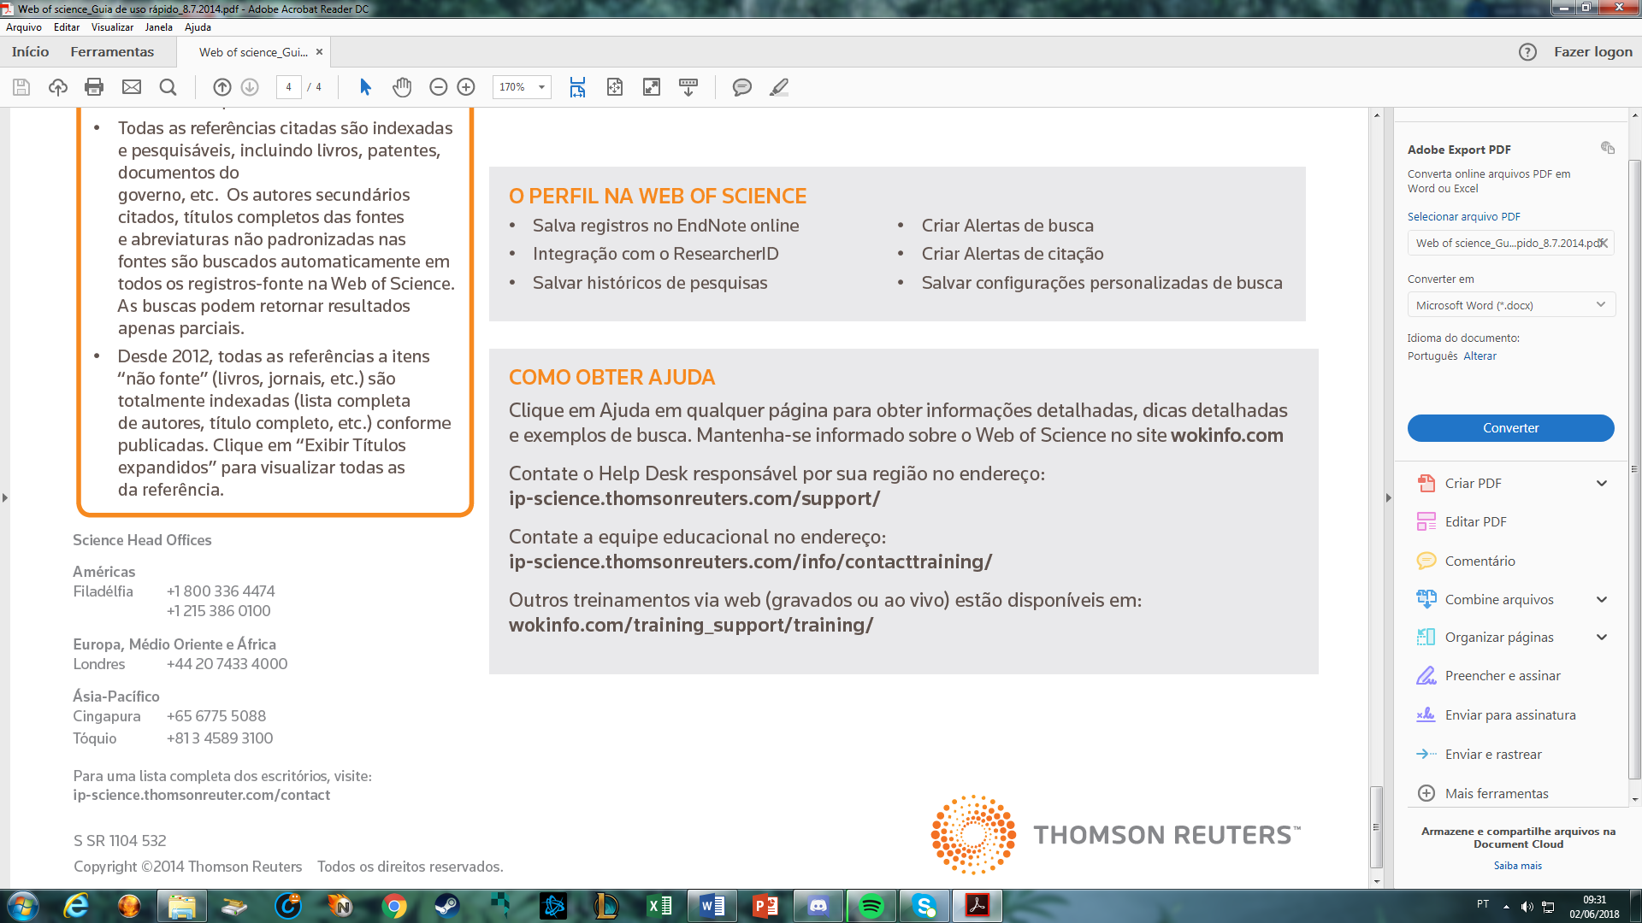Screen dimensions: 1642x923
Task: Expand the Criar PDF options
Action: point(1601,484)
